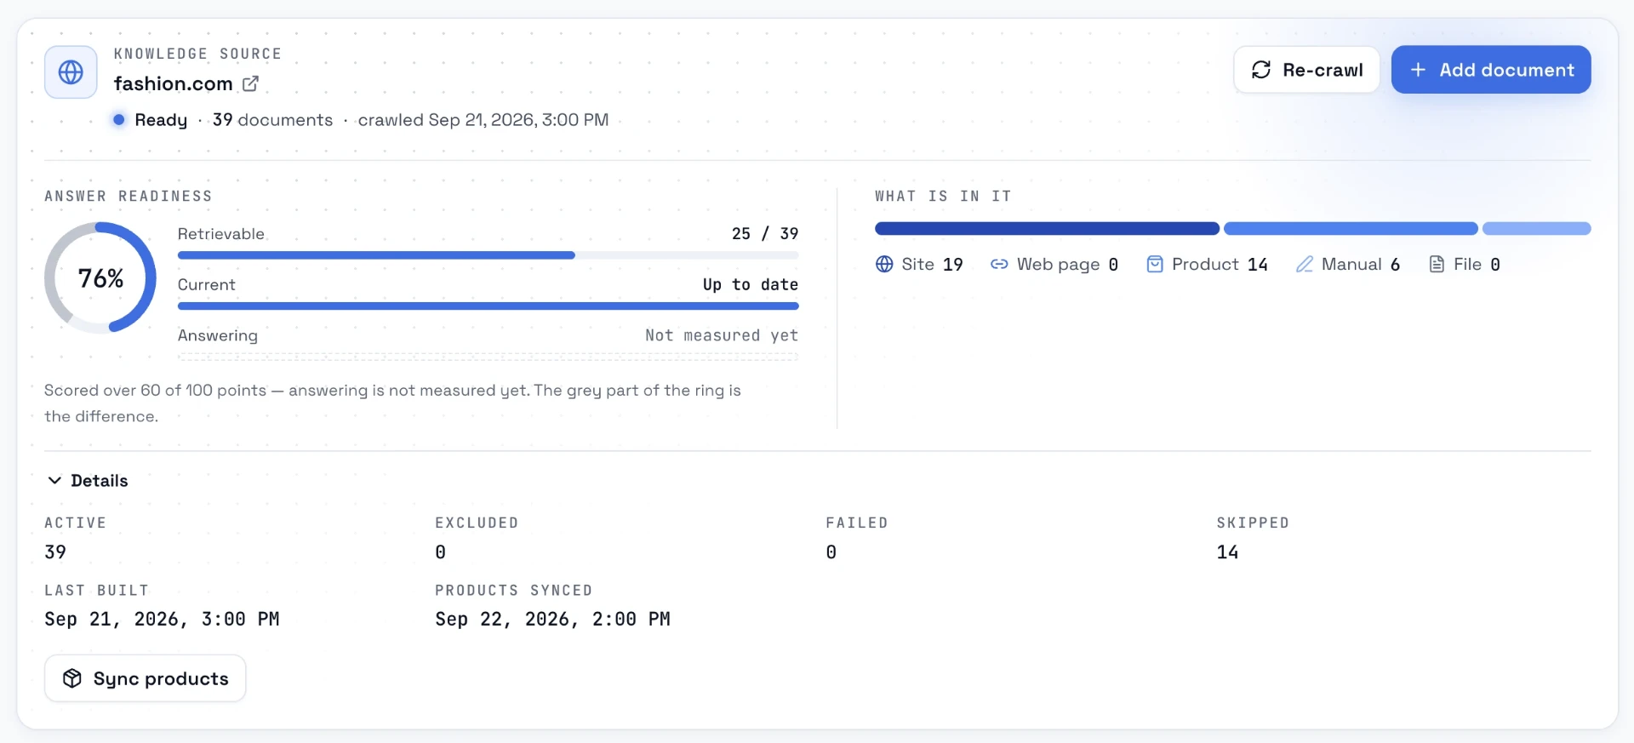Click the Add document button
The height and width of the screenshot is (743, 1634).
click(x=1491, y=70)
